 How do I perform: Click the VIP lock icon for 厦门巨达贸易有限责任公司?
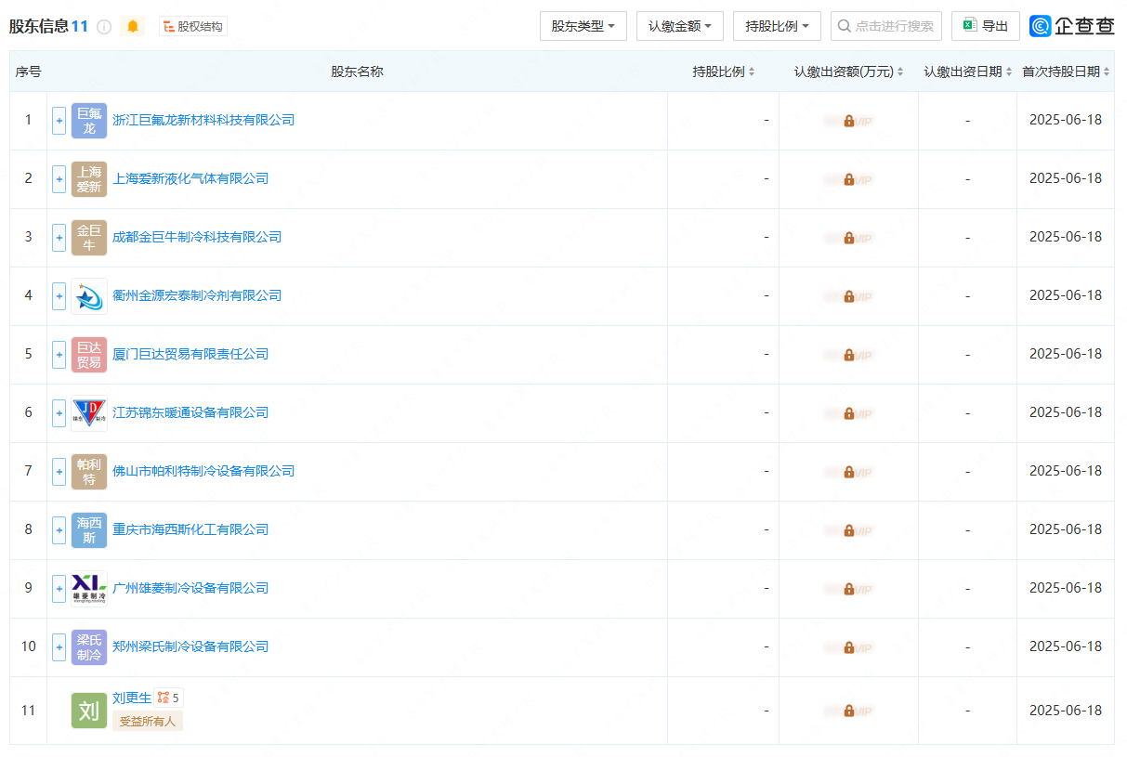tap(849, 355)
